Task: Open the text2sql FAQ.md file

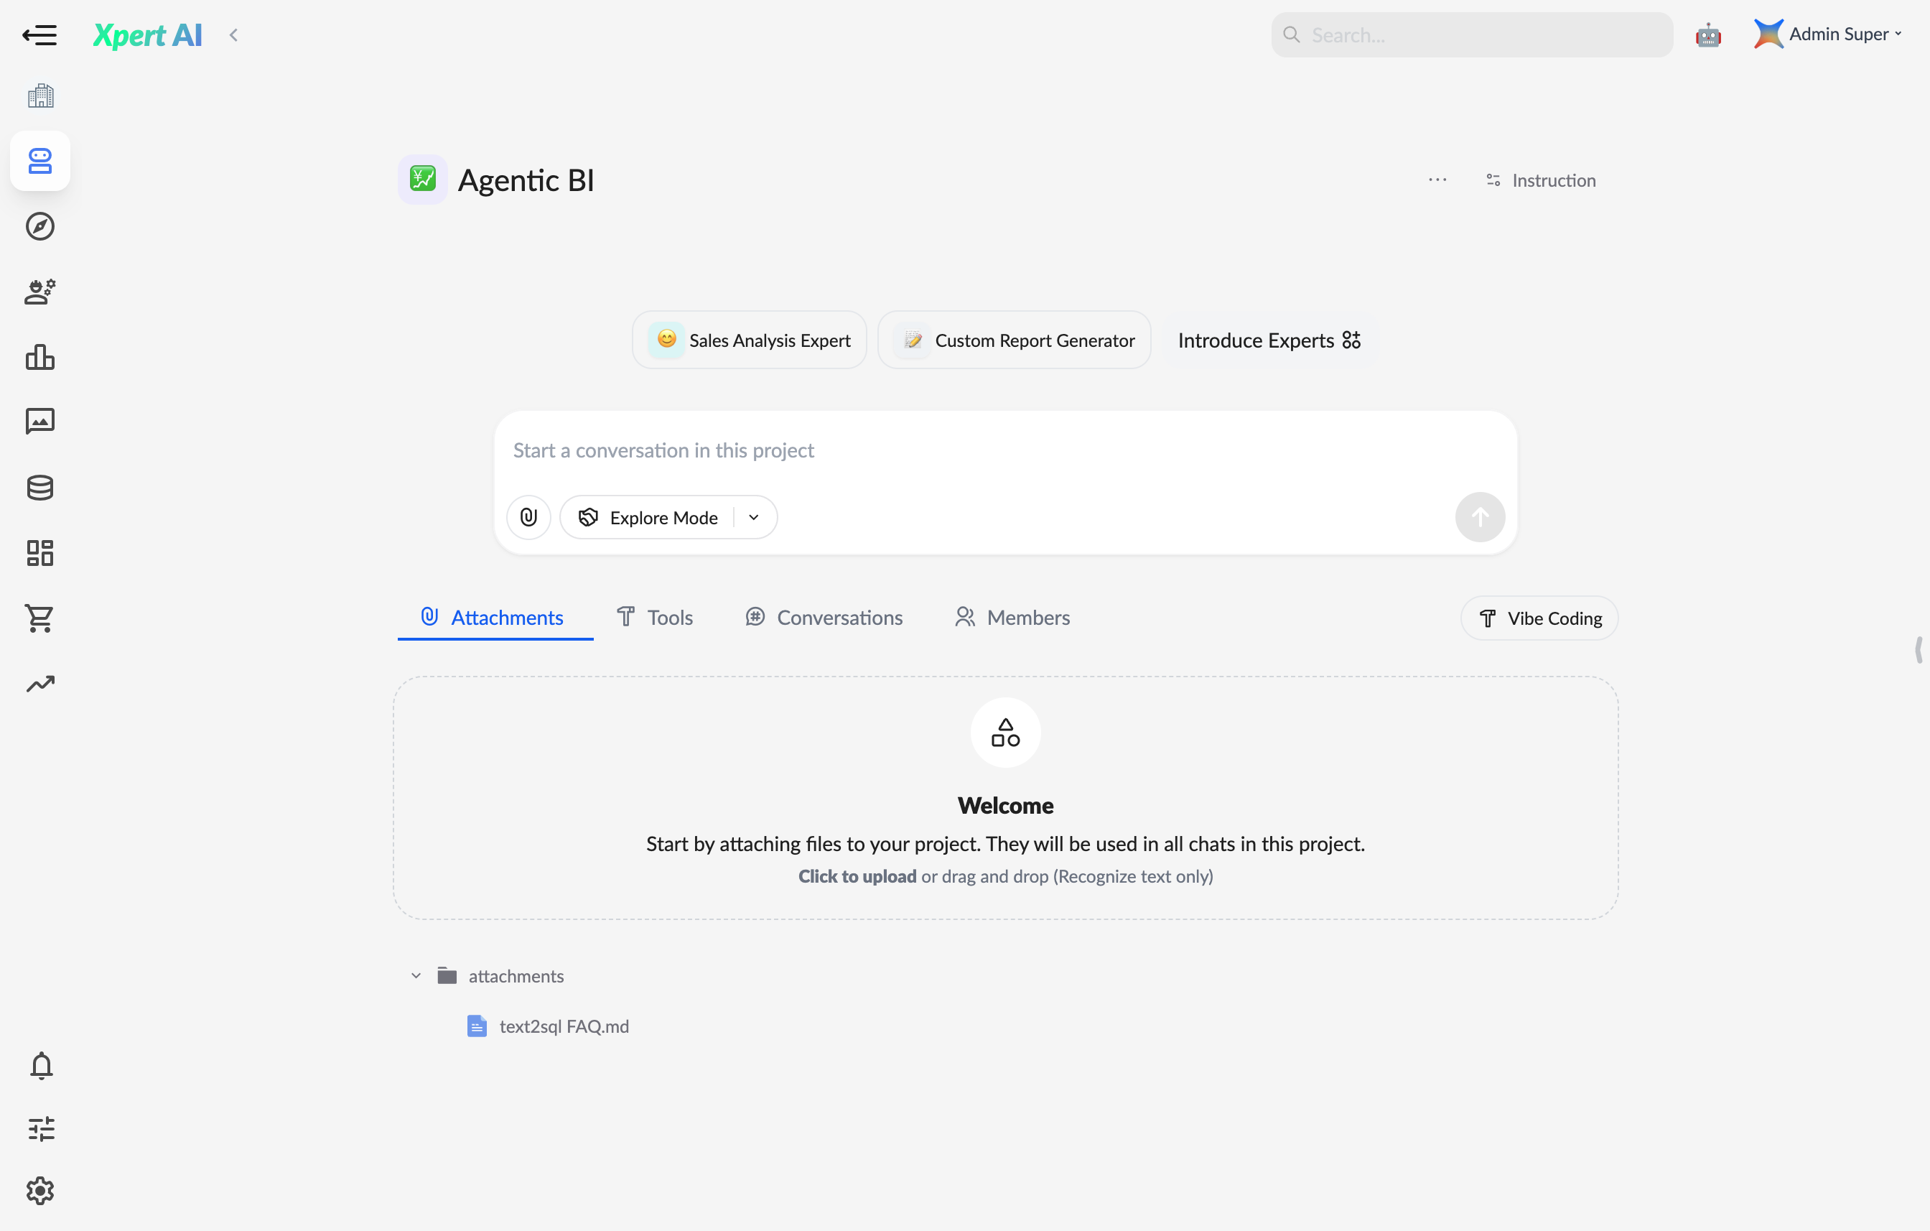Action: coord(564,1026)
